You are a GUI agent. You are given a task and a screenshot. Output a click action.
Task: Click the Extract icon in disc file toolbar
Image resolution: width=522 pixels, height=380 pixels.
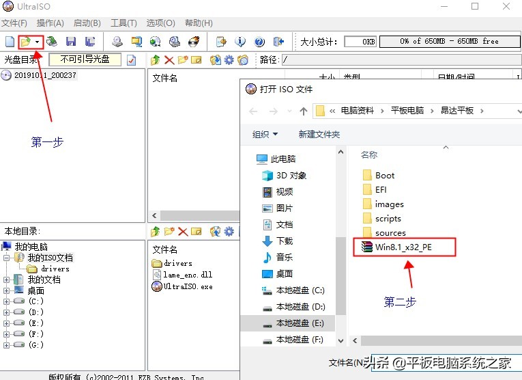tap(216, 60)
